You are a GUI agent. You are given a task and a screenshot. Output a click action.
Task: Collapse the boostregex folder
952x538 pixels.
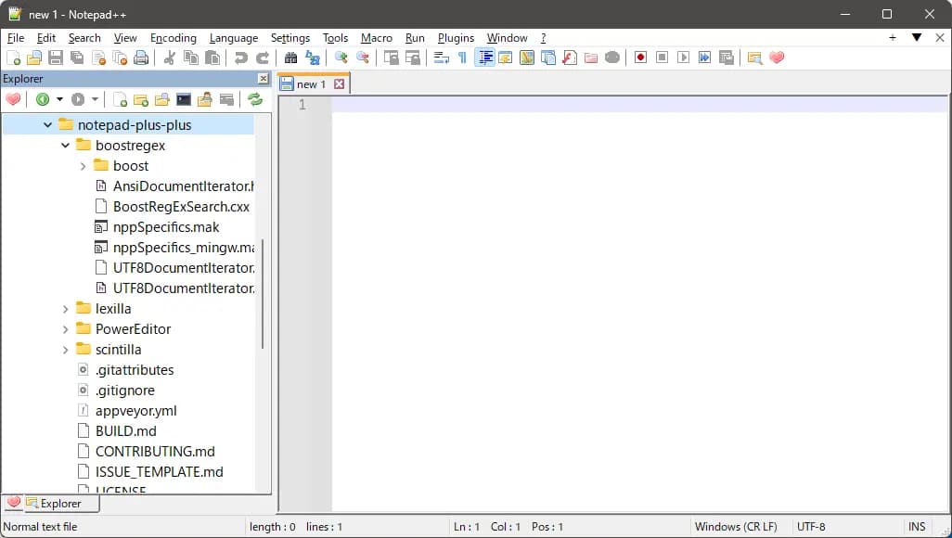(66, 146)
